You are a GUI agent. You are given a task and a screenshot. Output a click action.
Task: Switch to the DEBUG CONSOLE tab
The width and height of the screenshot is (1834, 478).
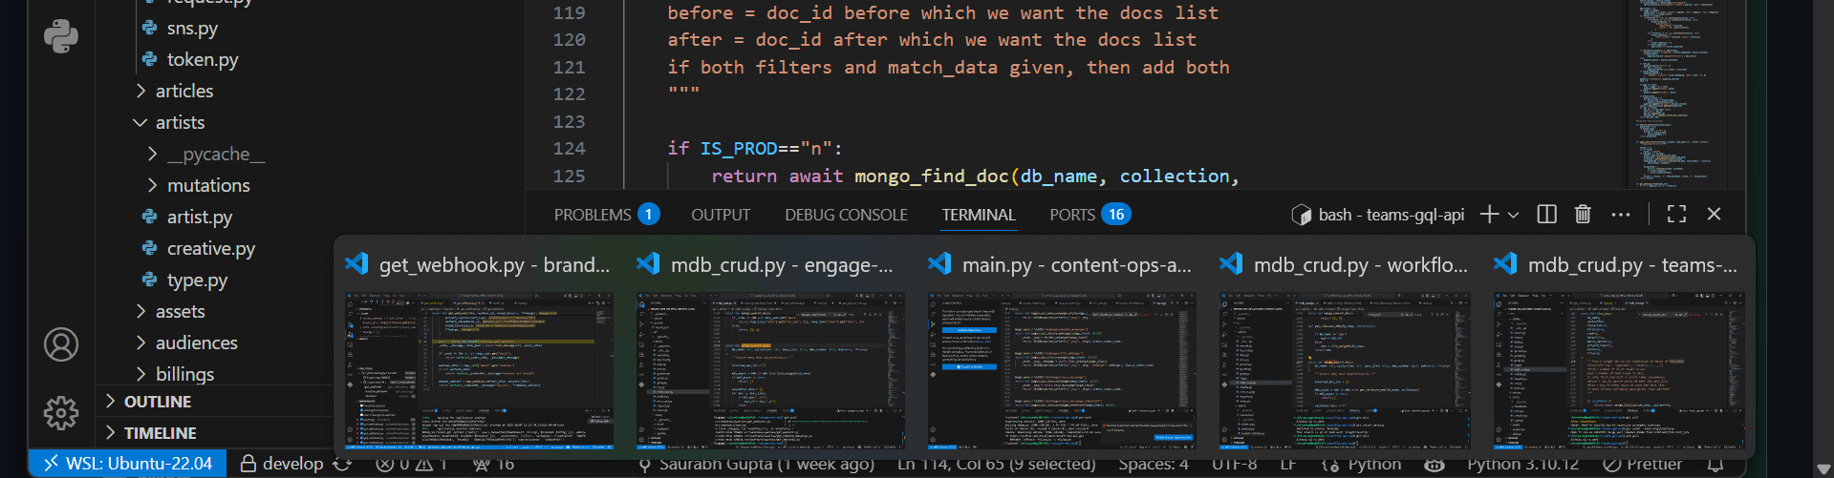click(846, 215)
